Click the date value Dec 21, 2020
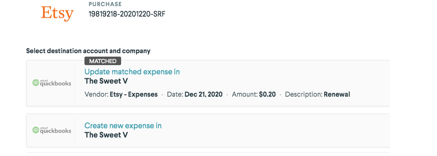The width and height of the screenshot is (437, 156). pos(204,94)
